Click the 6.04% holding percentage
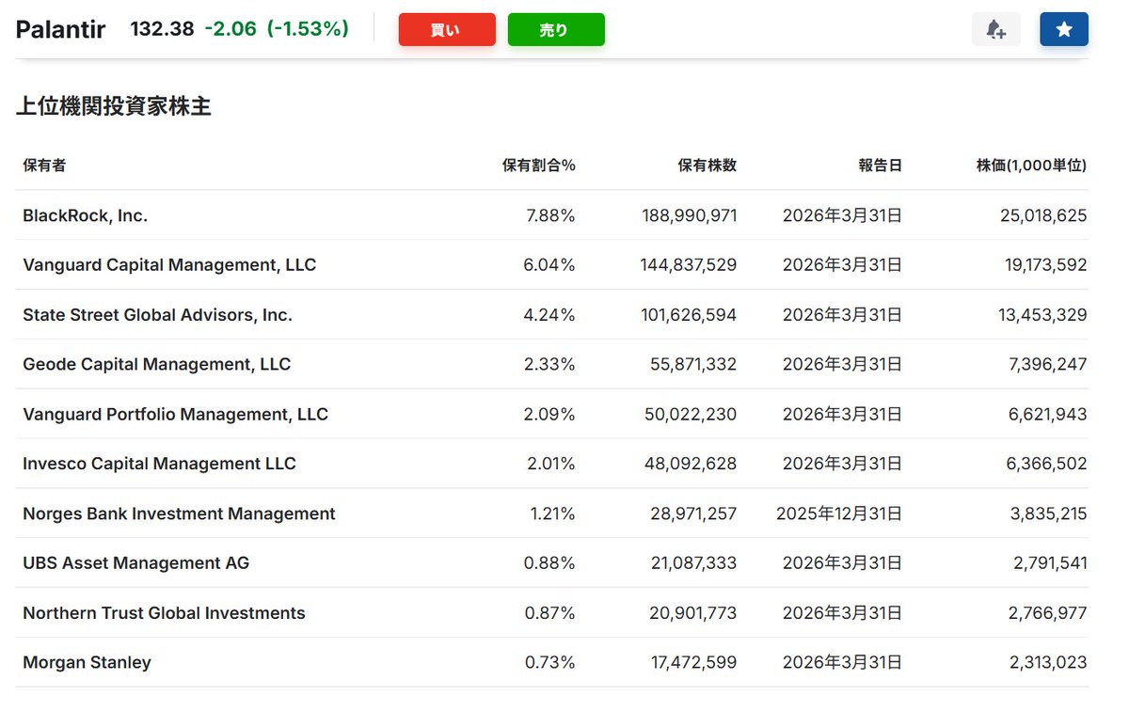 [x=549, y=265]
